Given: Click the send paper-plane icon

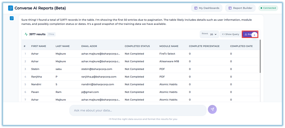Looking at the screenshot, I should 212,109.
